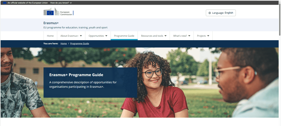Open the Opportunities dropdown arrow
The height and width of the screenshot is (126, 281).
(x=106, y=36)
